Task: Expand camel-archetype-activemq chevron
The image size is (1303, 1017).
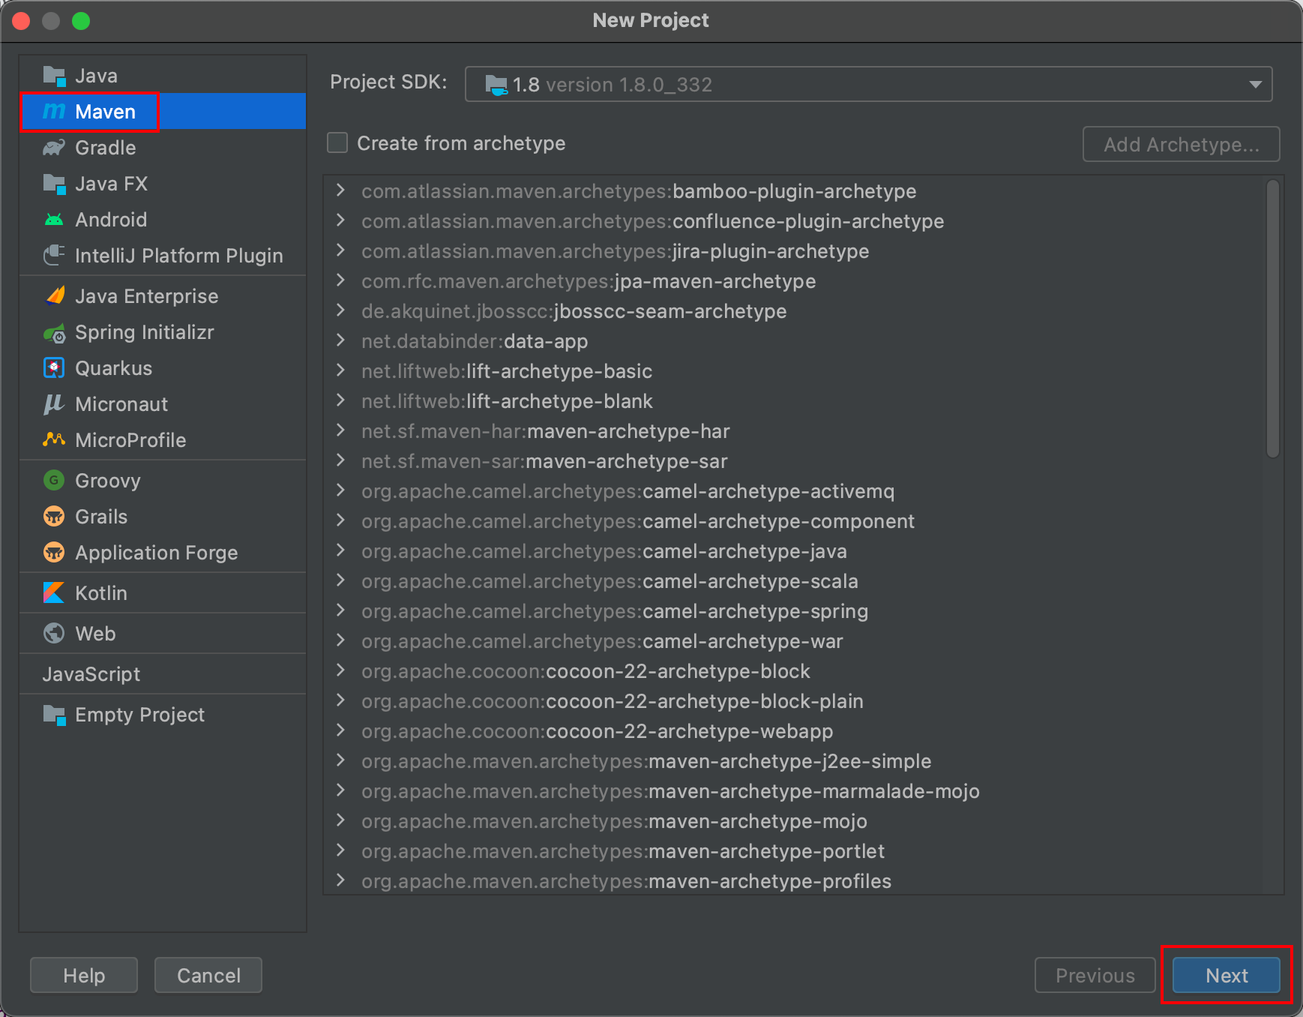Action: pos(340,490)
